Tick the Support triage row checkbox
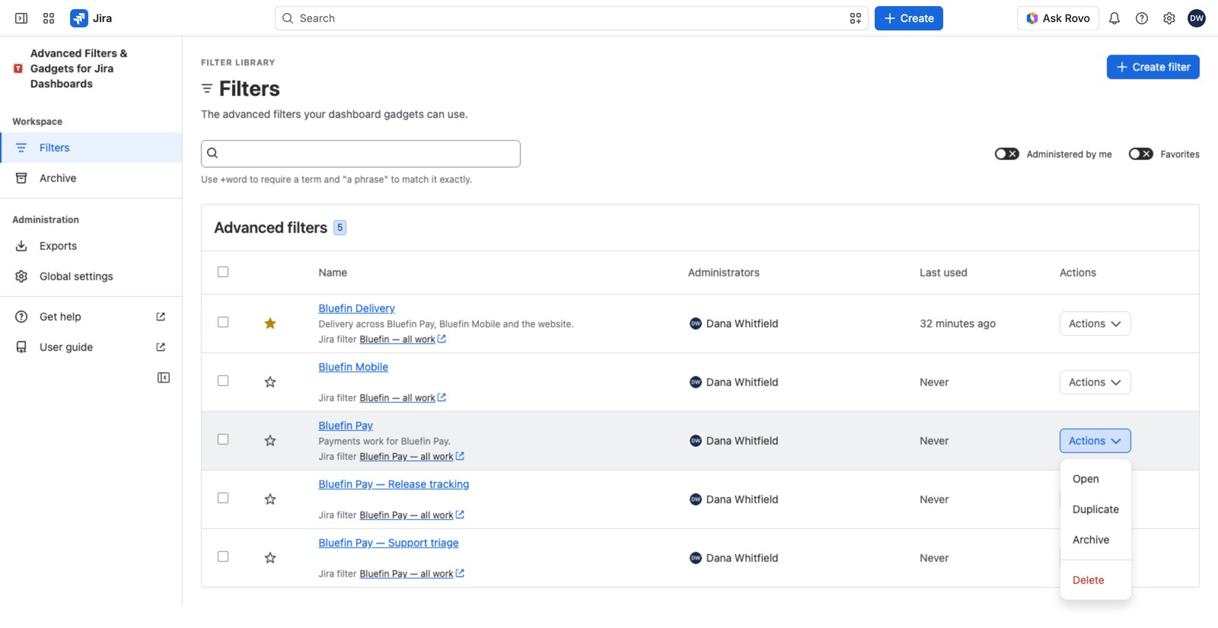The width and height of the screenshot is (1218, 628). click(x=223, y=556)
